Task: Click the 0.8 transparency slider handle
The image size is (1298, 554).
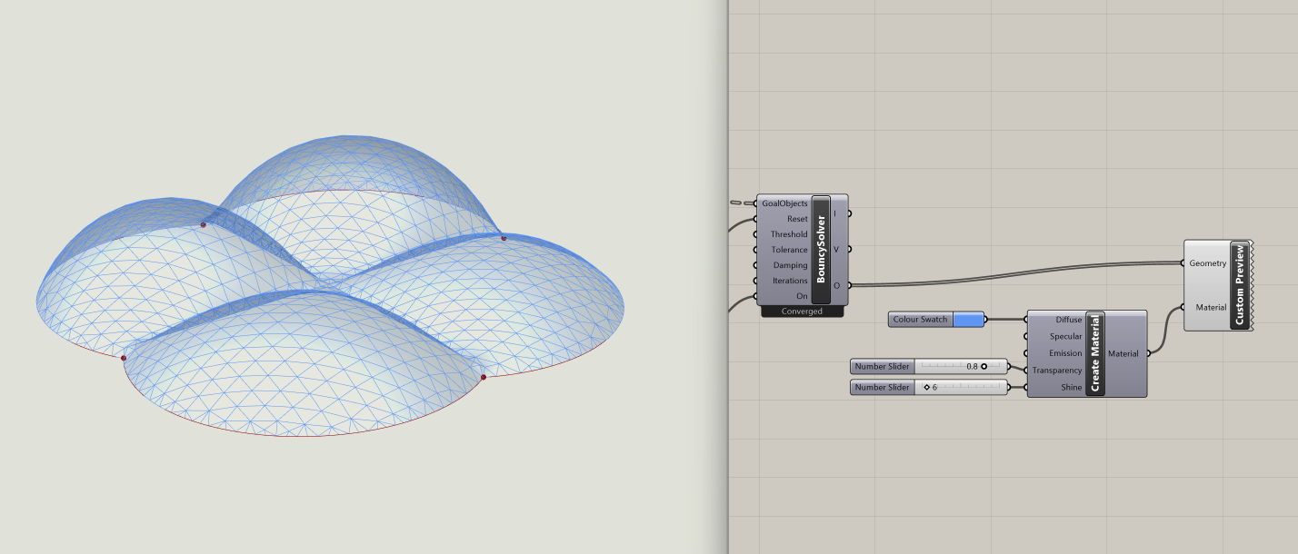Action: tap(984, 366)
